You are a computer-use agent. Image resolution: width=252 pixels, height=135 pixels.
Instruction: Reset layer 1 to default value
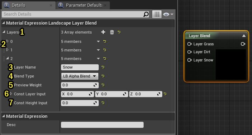coord(105,50)
